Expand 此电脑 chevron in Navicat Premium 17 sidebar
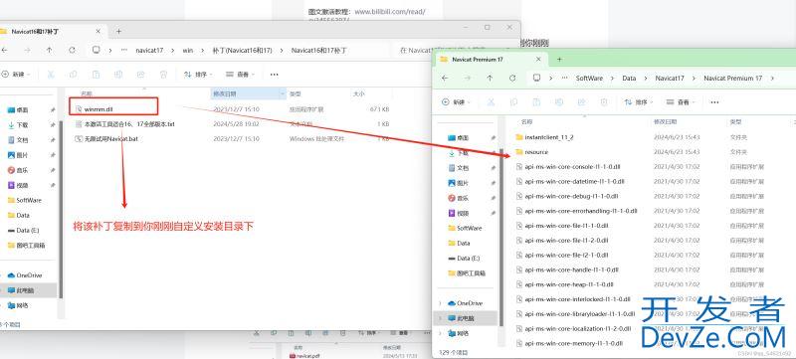The height and width of the screenshot is (359, 796). click(x=440, y=318)
